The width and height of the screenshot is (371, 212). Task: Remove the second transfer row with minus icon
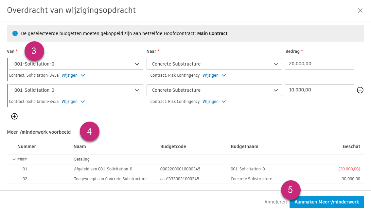pyautogui.click(x=360, y=90)
